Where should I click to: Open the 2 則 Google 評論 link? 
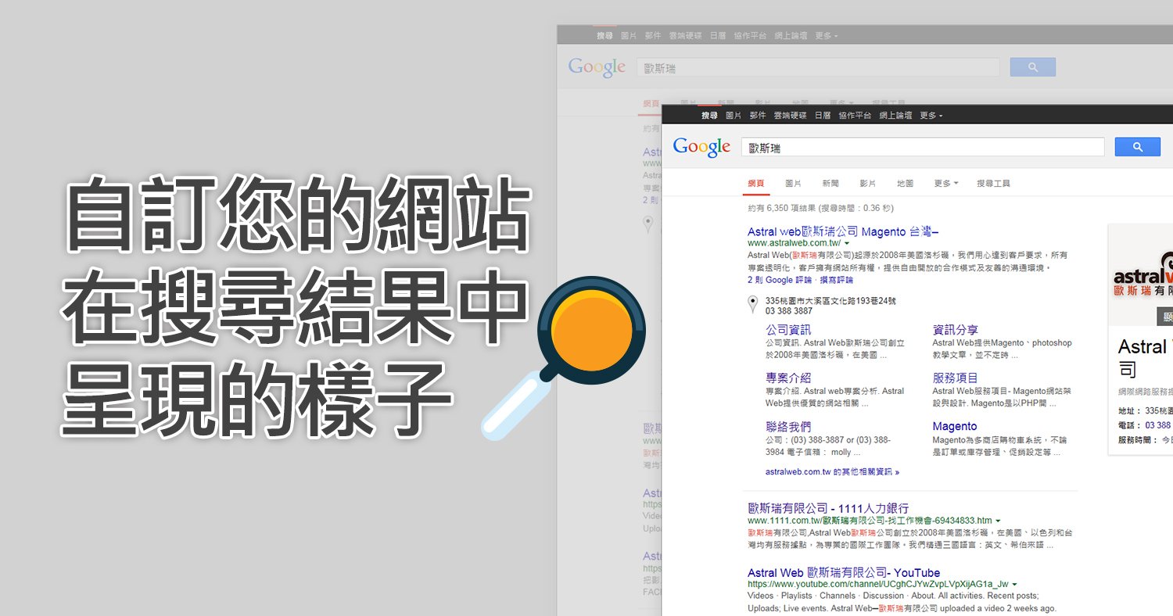(780, 280)
